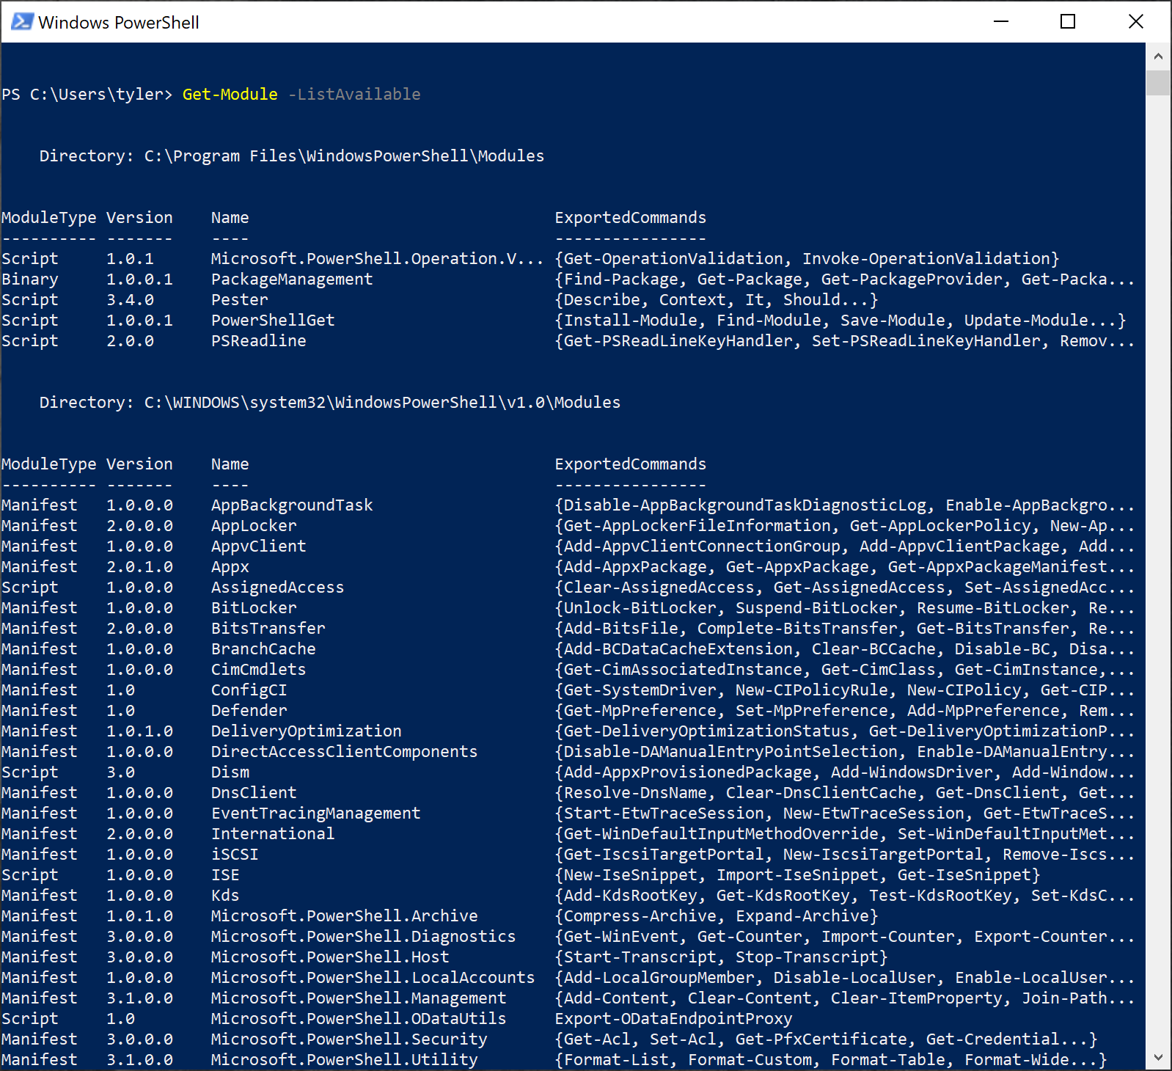Select the BitLocker module name
This screenshot has height=1071, width=1172.
coord(254,607)
